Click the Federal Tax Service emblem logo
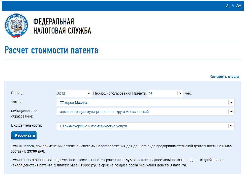 [16, 25]
